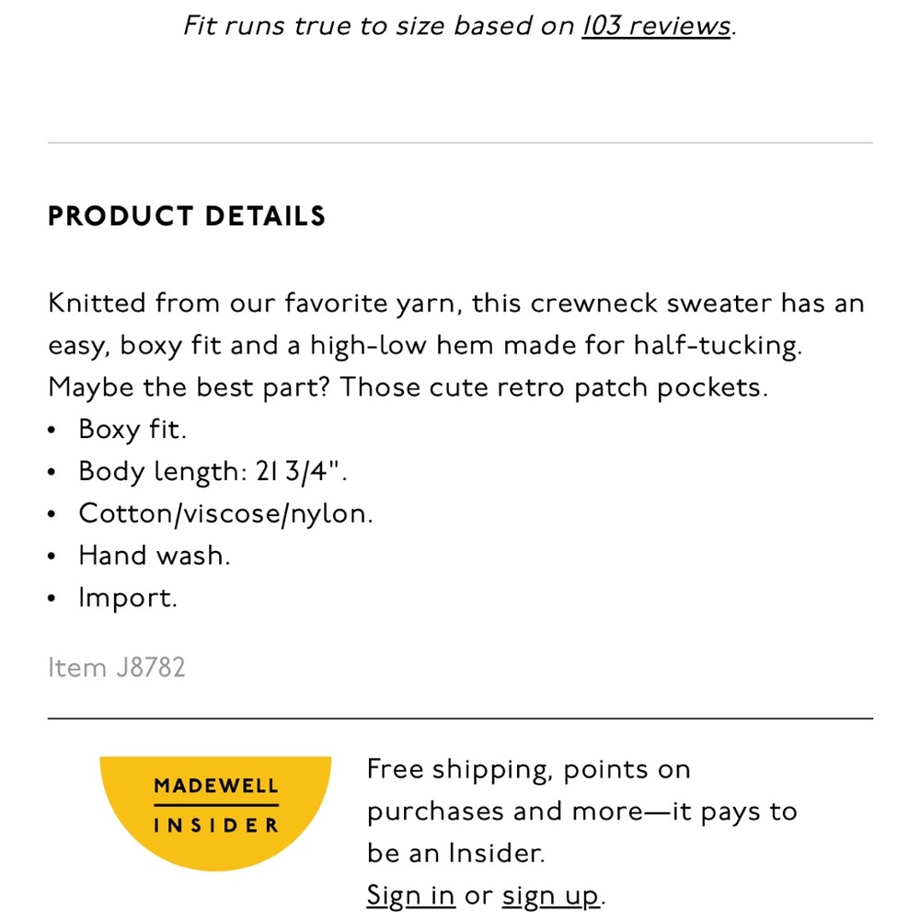Select the Item J8782 number text
The height and width of the screenshot is (920, 920).
point(117,667)
